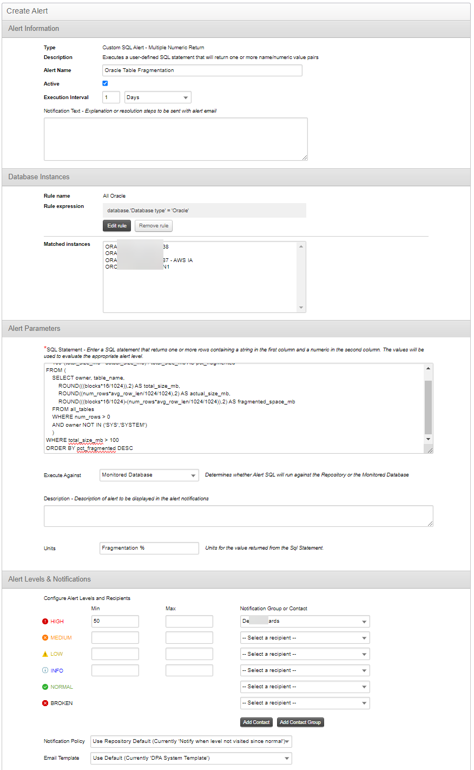474x770 pixels.
Task: Click the Add Contact button
Action: pos(256,722)
